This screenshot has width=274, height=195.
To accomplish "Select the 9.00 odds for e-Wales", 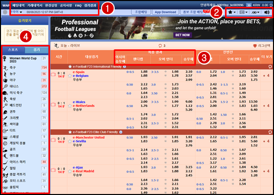I will pyautogui.click(x=189, y=102).
